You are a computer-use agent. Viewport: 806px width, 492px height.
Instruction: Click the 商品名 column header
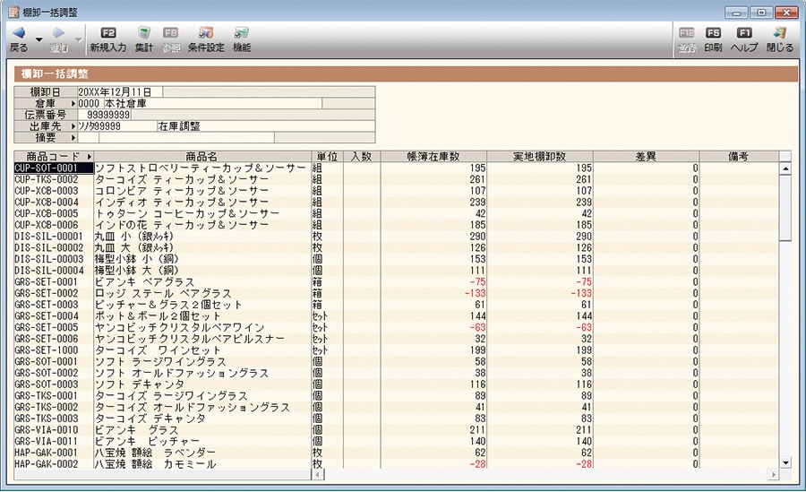pyautogui.click(x=202, y=157)
